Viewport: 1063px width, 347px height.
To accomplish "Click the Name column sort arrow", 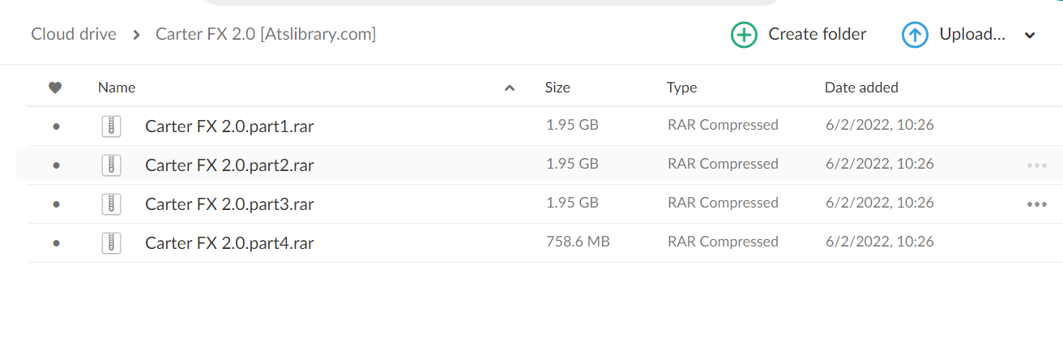I will [510, 88].
